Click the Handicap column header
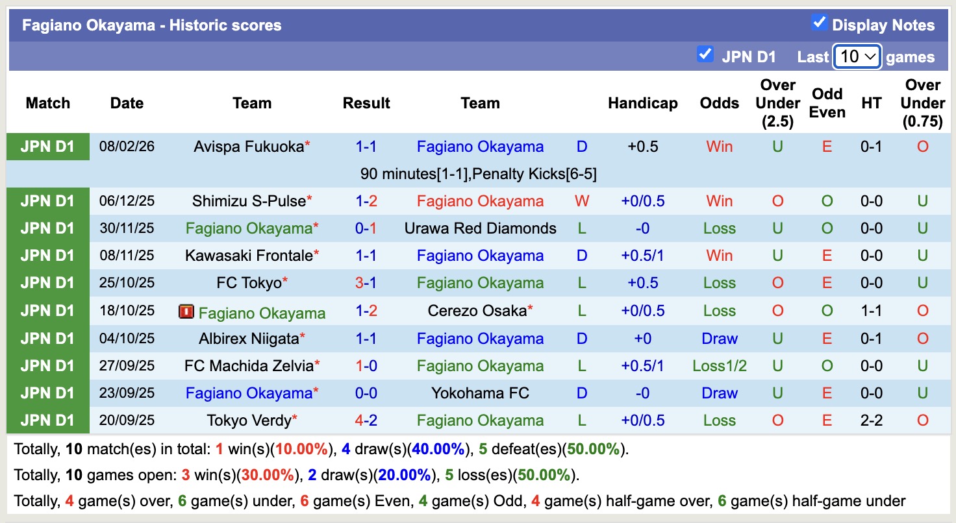Screen dimensions: 956x523 click(x=642, y=103)
